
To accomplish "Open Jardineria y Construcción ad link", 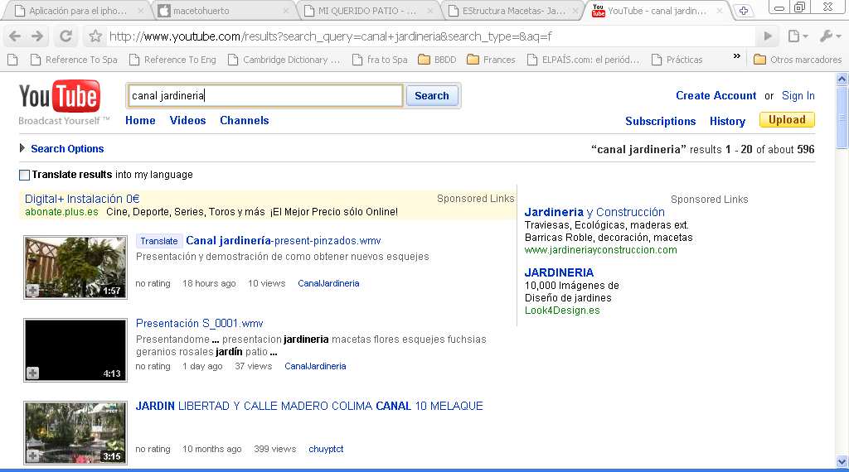I will [x=594, y=212].
